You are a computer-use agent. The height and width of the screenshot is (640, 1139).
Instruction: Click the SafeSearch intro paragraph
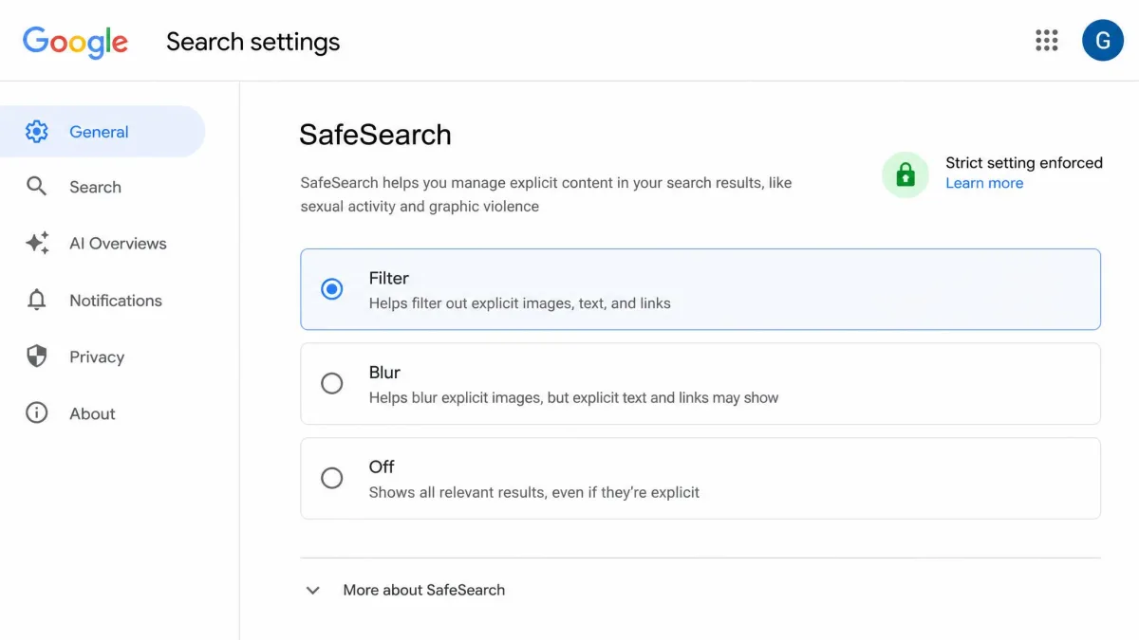coord(546,194)
